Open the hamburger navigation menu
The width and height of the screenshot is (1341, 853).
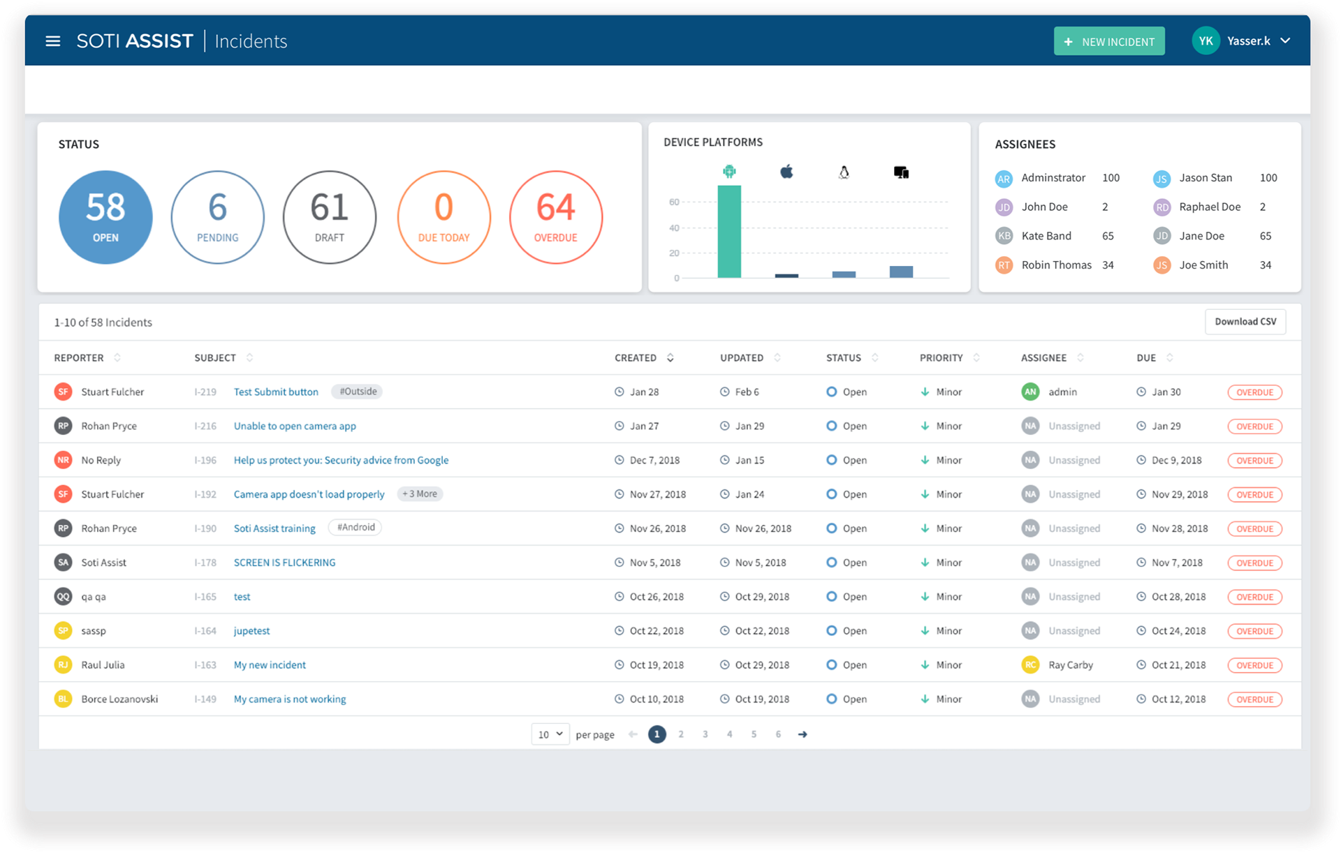click(x=52, y=41)
